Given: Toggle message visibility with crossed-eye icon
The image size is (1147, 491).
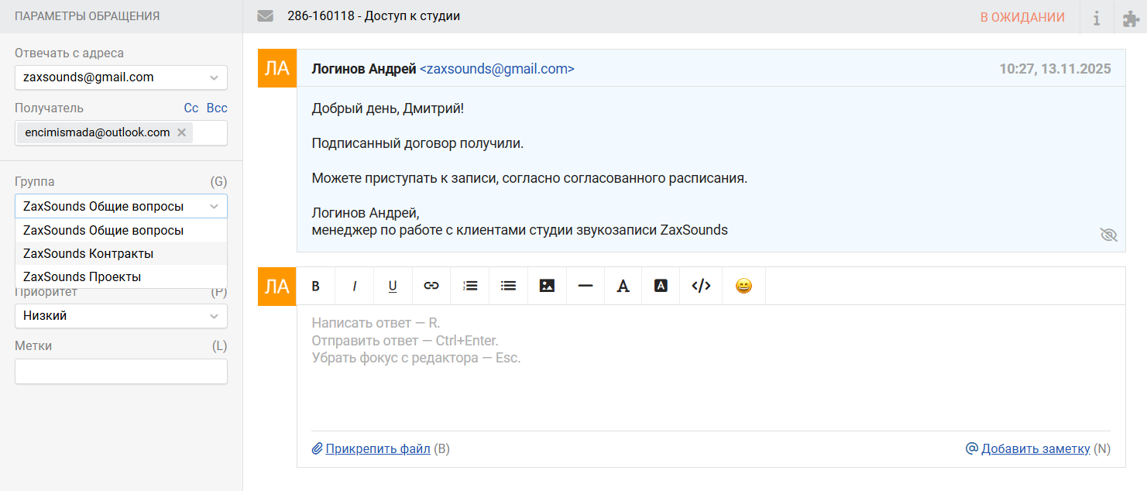Looking at the screenshot, I should point(1108,235).
